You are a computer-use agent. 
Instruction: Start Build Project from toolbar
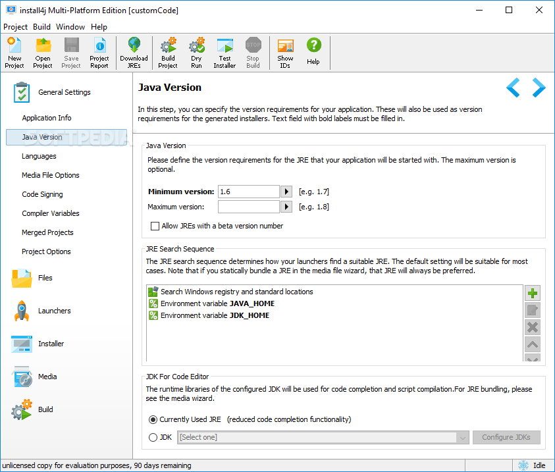[x=168, y=53]
